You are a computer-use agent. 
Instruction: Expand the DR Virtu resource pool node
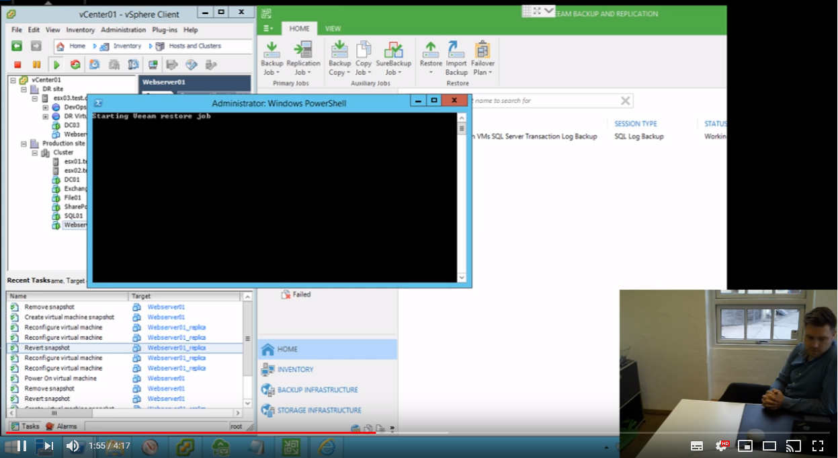point(45,116)
